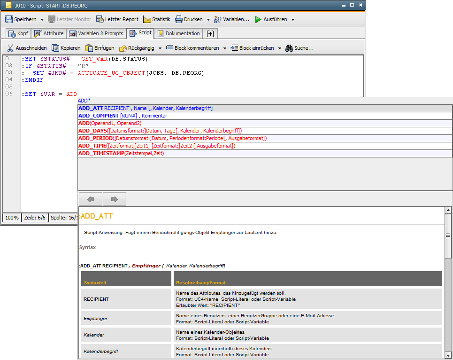The width and height of the screenshot is (453, 360).
Task: Click the help panel forward arrow button
Action: click(x=114, y=199)
